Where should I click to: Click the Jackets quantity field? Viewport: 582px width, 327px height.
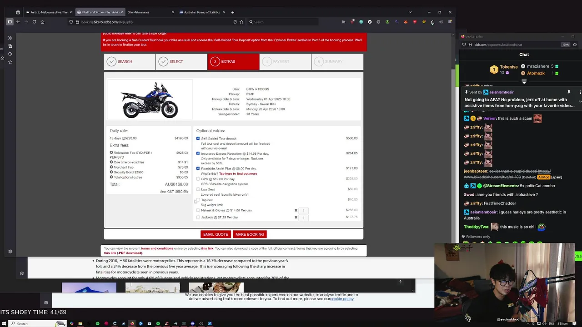point(304,217)
